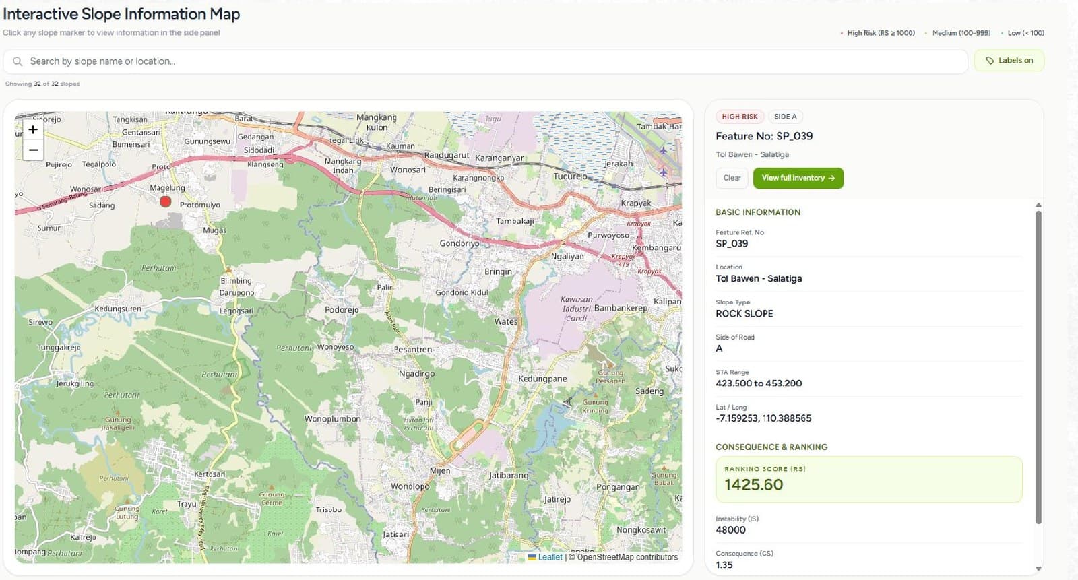Screen dimensions: 1078x580
Task: Click the Interactive Slope Information Map title
Action: 121,14
